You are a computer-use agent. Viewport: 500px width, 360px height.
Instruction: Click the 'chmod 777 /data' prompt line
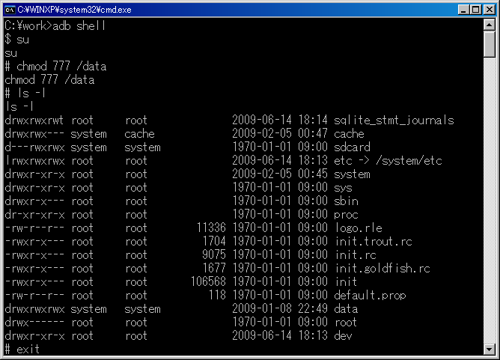click(55, 67)
